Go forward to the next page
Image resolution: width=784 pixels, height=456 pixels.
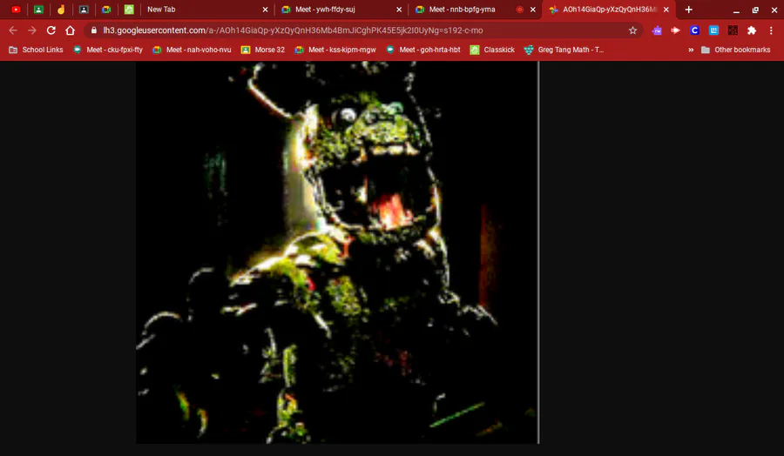(x=32, y=30)
